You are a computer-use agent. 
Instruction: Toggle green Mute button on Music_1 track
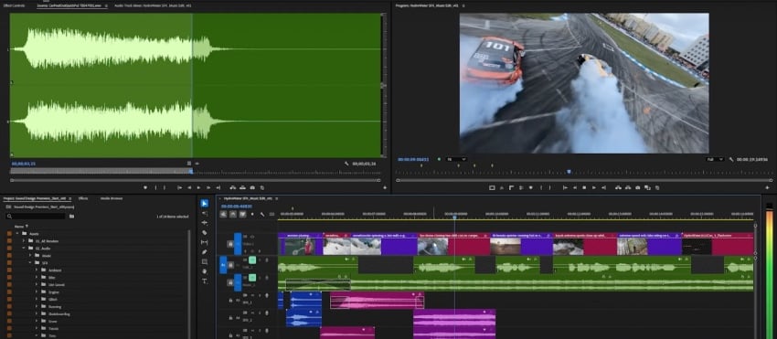(252, 278)
